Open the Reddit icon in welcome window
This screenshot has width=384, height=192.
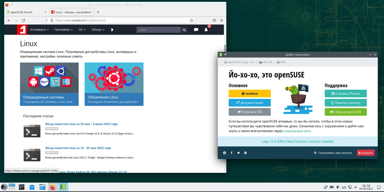[225, 153]
